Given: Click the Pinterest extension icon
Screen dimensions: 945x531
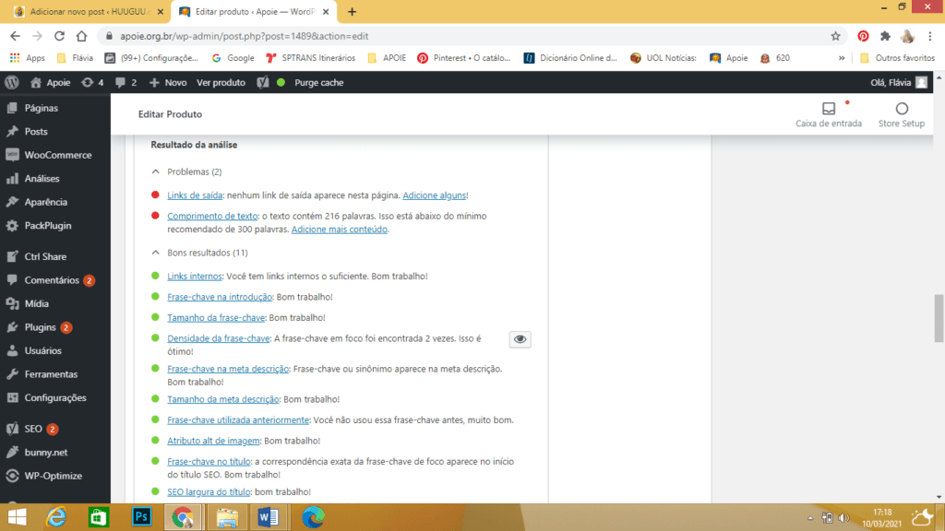Looking at the screenshot, I should coord(863,36).
